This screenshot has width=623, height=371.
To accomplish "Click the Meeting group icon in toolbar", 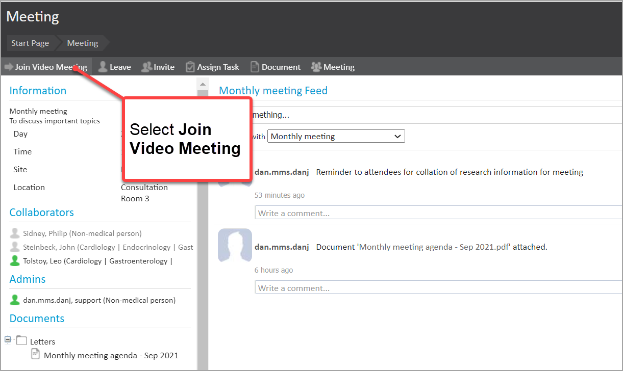I will [316, 67].
